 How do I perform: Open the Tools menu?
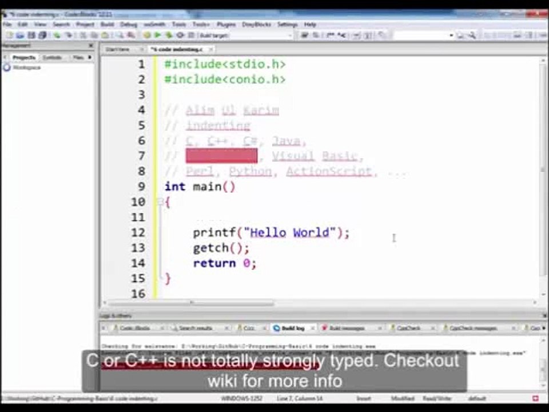(178, 24)
